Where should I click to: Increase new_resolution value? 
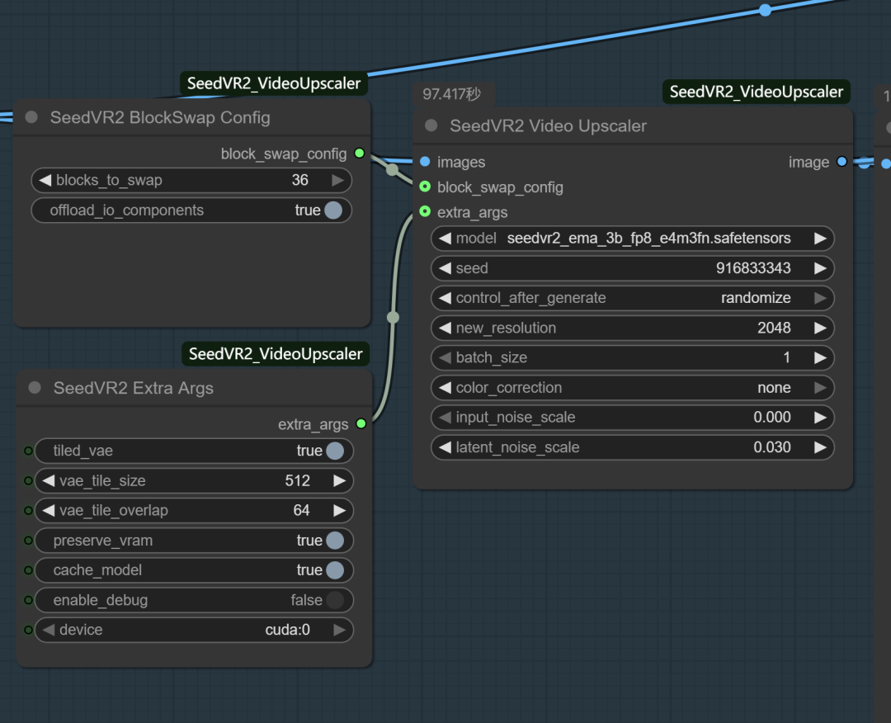click(820, 328)
